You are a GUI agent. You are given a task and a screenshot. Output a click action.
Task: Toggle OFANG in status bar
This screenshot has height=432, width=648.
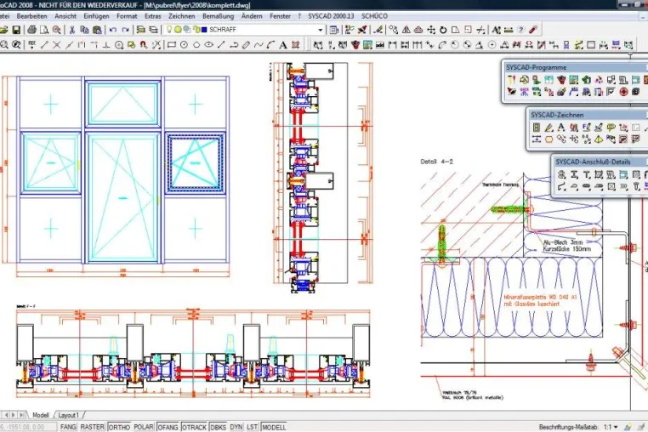click(x=168, y=427)
